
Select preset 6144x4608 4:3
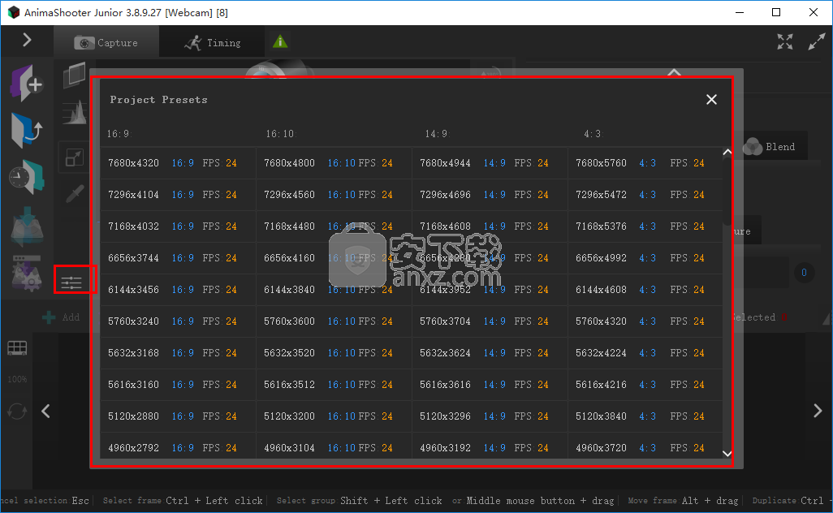(645, 290)
